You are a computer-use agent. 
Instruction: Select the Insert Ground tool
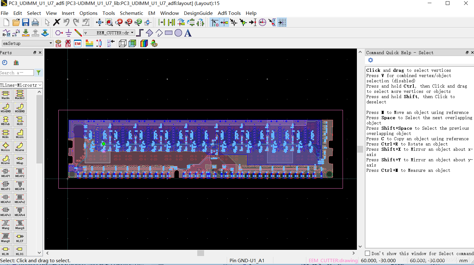coord(69,33)
